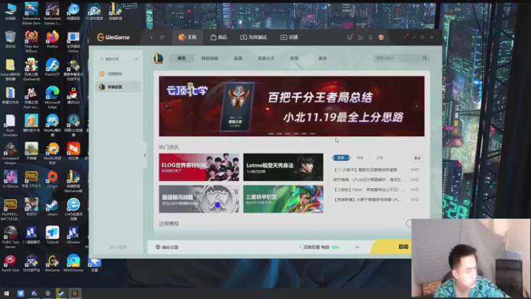
Task: Select the 综合 news filter
Action: tap(360, 158)
